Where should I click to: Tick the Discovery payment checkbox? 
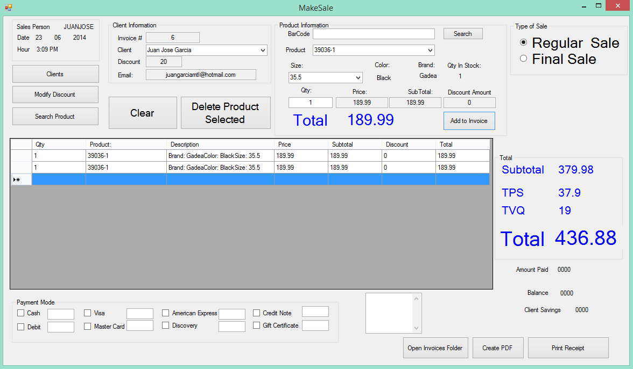point(166,325)
